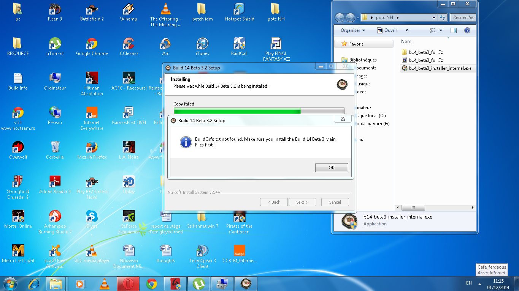Open the potc NH desktop folder

[x=276, y=13]
